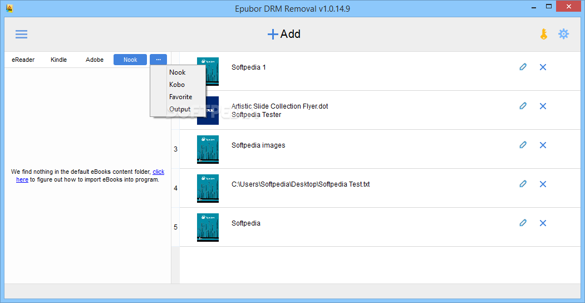Edit the last Softpedia entry in row 5
Screen dimensions: 585x303
click(523, 223)
